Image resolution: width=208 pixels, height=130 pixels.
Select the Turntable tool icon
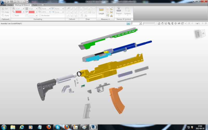coord(179,23)
